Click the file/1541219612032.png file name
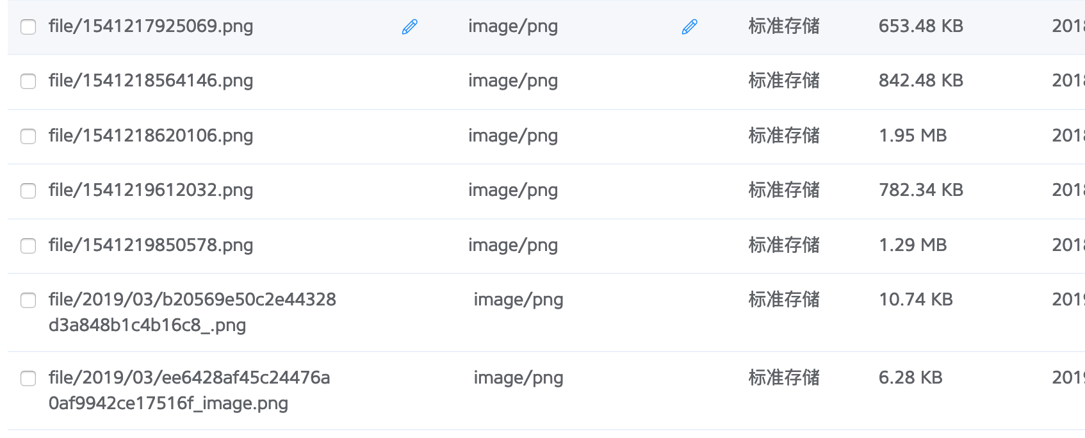 pos(151,190)
